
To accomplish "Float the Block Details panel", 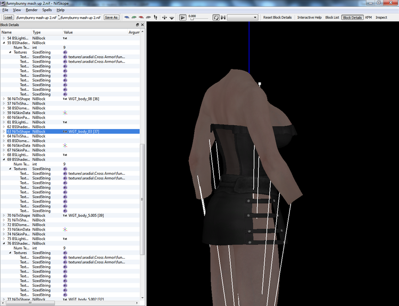I will 137,24.
